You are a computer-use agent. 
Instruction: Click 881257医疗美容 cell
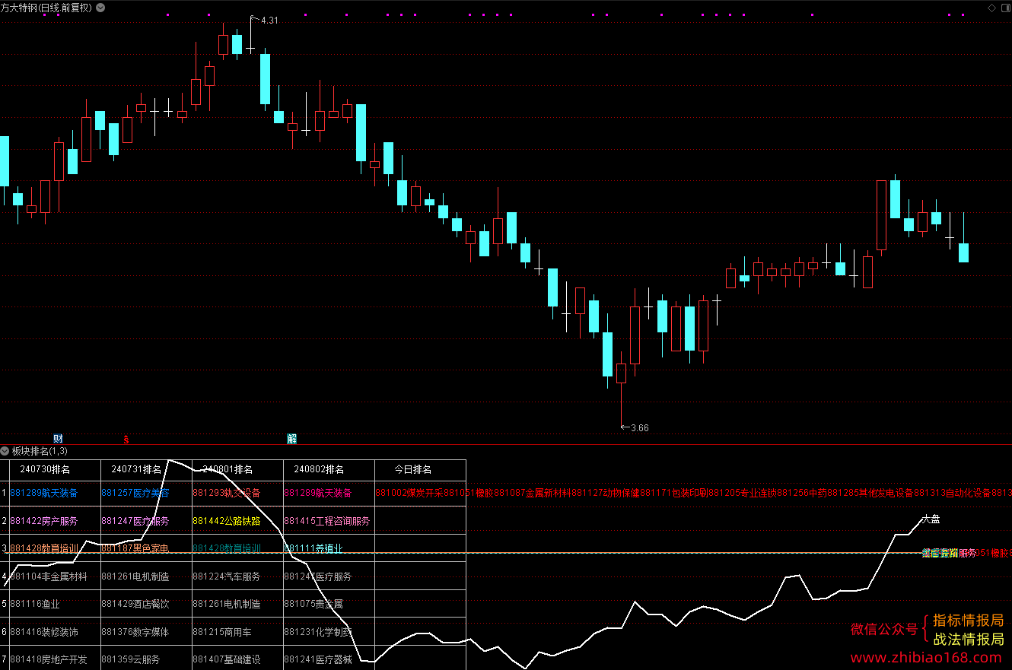[x=135, y=493]
